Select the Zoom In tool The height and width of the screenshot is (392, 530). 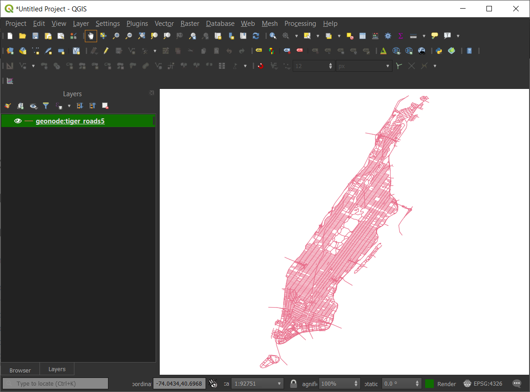(116, 36)
